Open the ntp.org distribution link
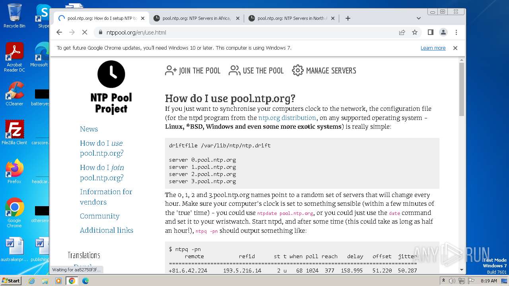Screen dimensions: 509x286 click(x=287, y=118)
